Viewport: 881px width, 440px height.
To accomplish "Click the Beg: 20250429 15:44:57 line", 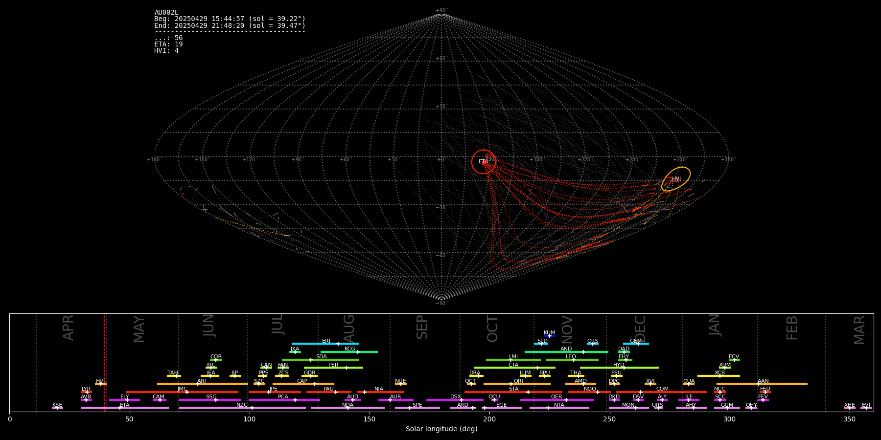I will [x=230, y=19].
